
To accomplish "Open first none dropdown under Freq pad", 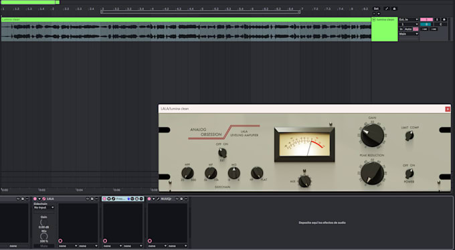I will tap(112, 246).
